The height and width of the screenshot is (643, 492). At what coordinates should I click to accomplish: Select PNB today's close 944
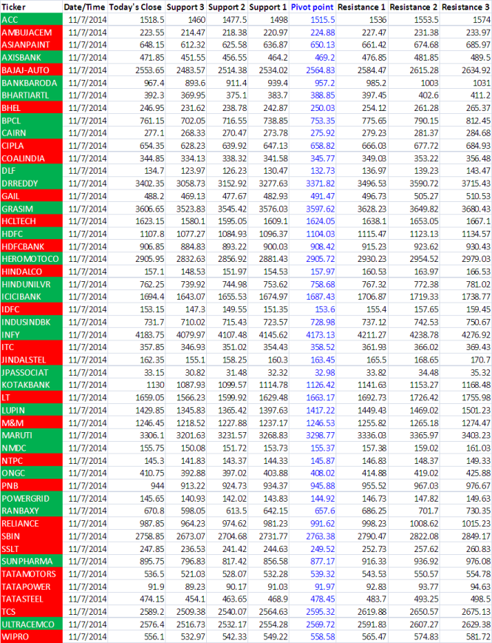coord(157,485)
